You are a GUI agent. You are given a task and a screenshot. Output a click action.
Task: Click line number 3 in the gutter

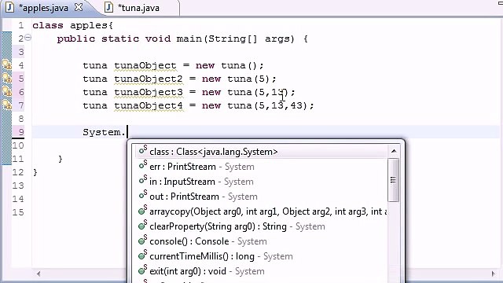click(21, 52)
